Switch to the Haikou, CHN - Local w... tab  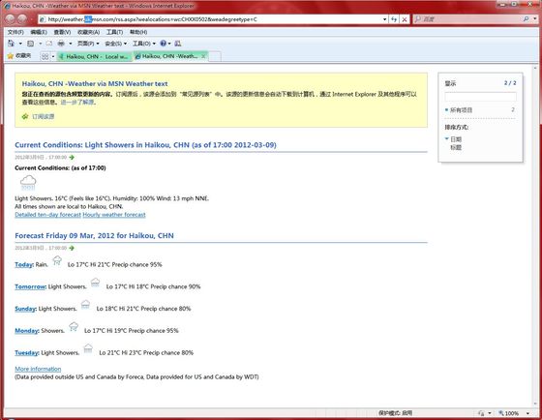95,56
